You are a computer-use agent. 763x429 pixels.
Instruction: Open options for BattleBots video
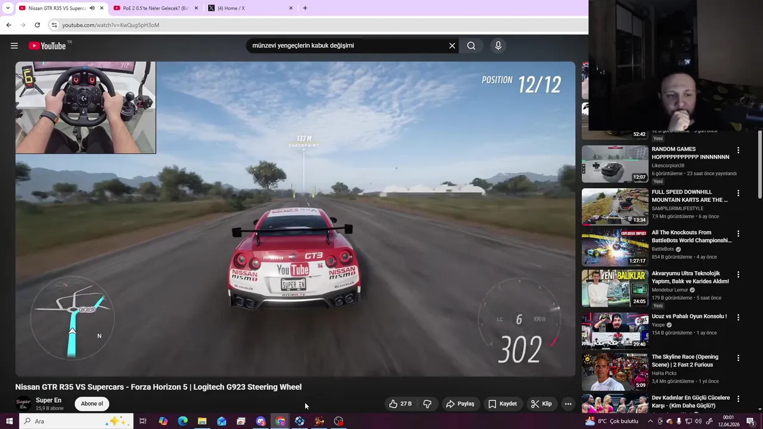(738, 234)
